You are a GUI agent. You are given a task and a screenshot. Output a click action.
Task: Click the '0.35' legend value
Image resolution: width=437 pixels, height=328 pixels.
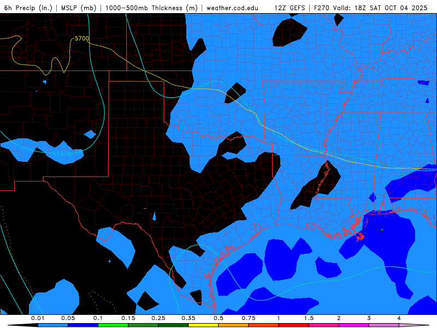click(x=188, y=318)
